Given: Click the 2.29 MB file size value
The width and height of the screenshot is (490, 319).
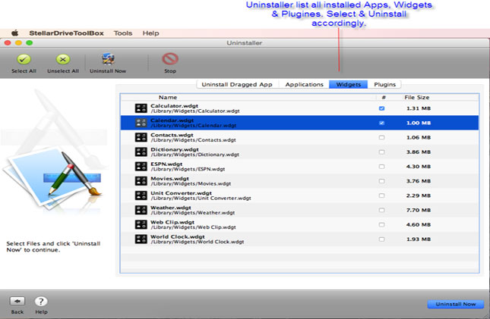Looking at the screenshot, I should click(419, 195).
